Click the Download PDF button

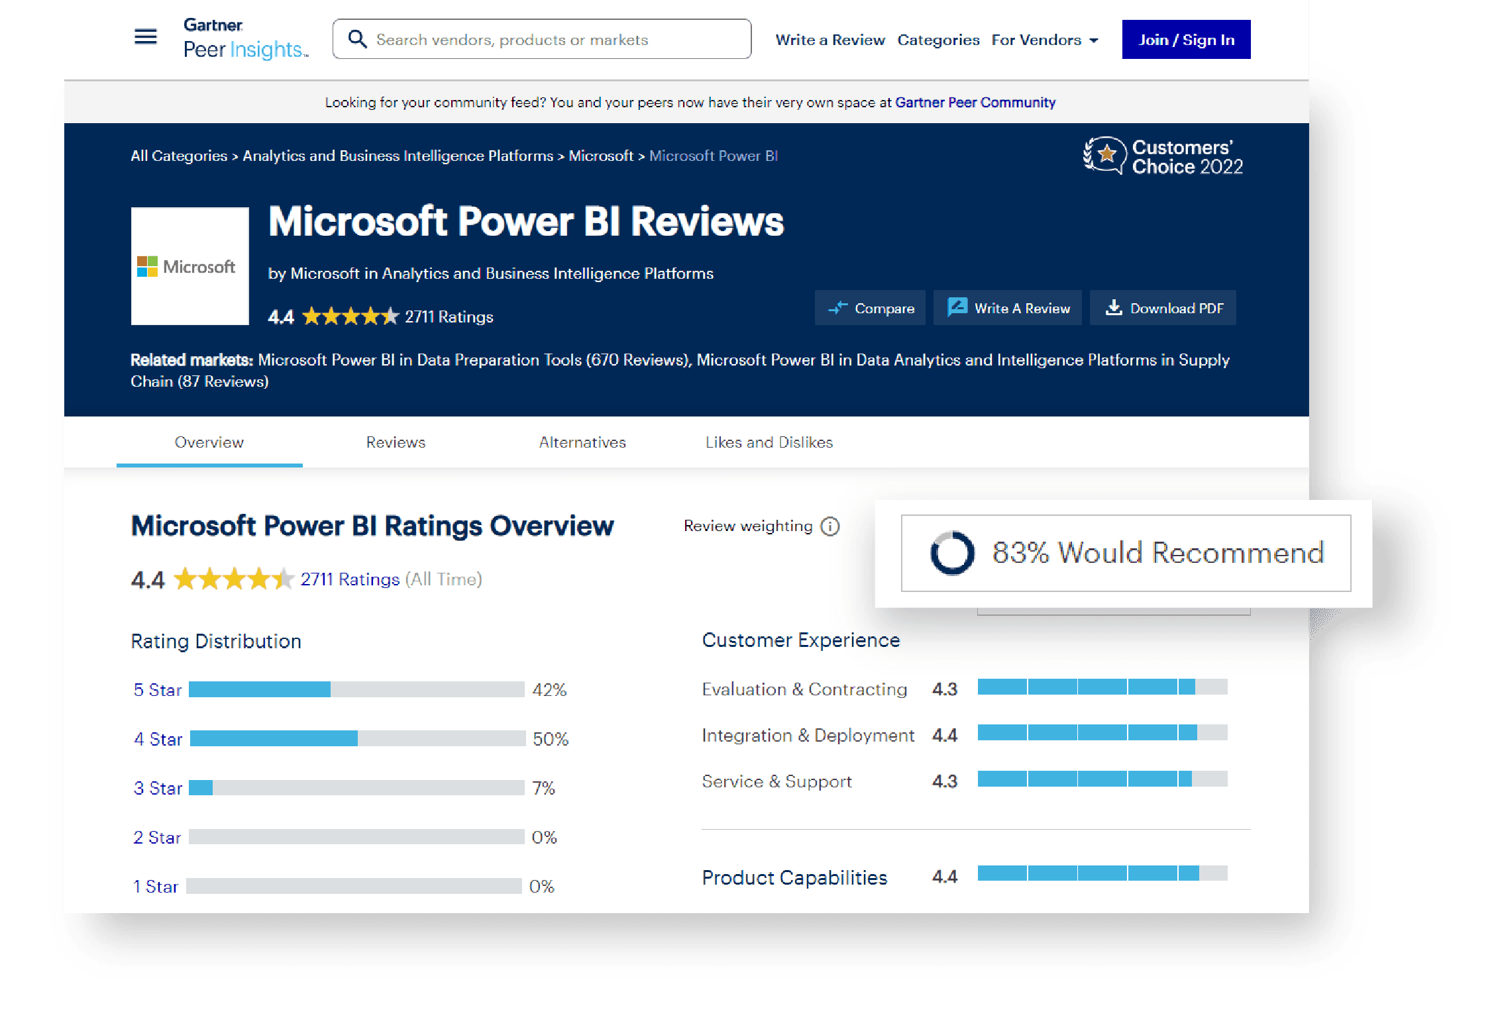pos(1163,308)
